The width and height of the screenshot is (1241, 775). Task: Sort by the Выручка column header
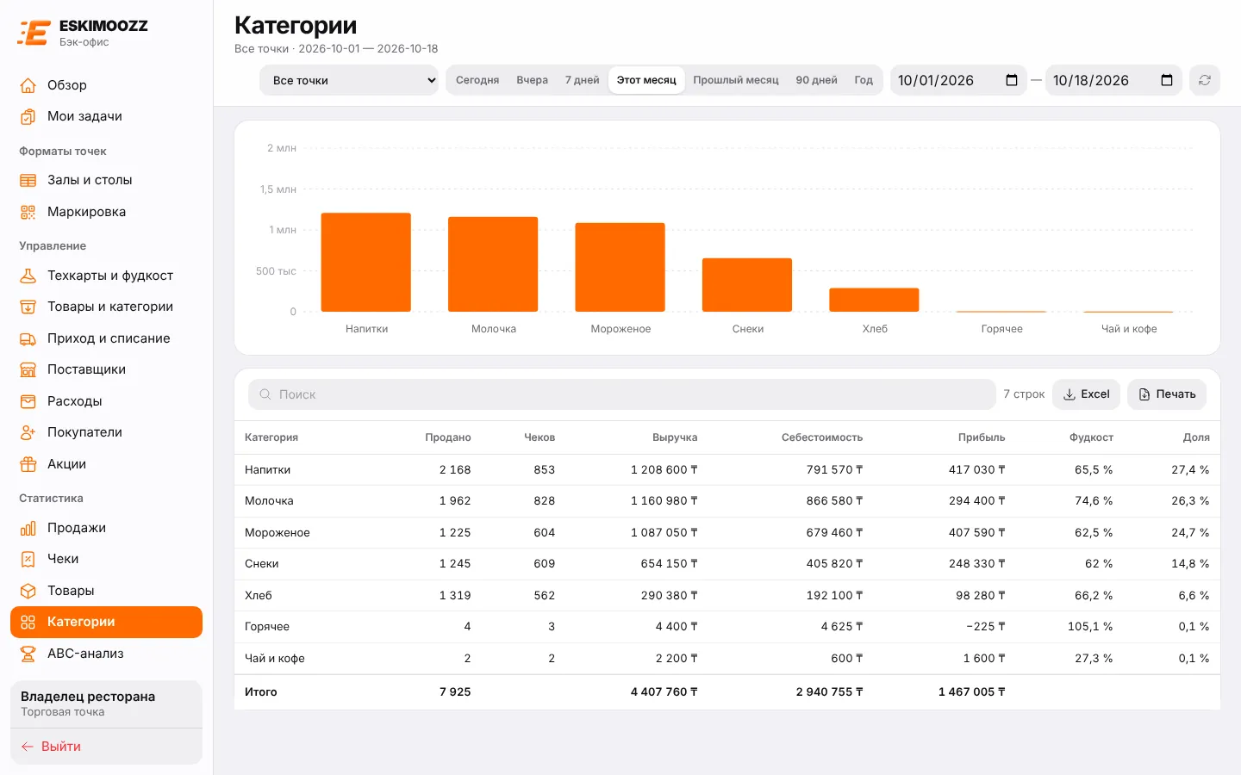click(x=675, y=437)
